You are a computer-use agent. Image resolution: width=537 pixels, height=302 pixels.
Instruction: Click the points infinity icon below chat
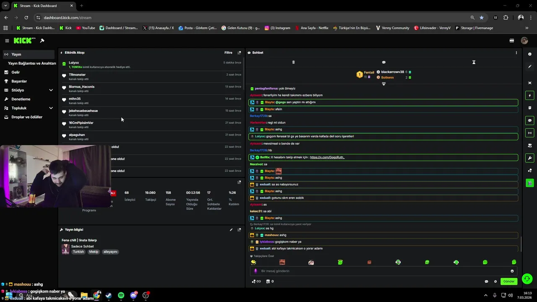click(256, 281)
